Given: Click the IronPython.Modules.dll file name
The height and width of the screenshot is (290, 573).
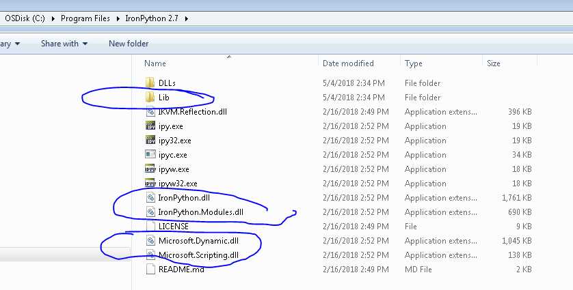Looking at the screenshot, I should click(x=200, y=212).
